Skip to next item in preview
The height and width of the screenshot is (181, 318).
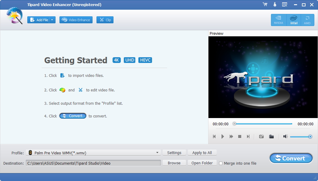(x=248, y=137)
